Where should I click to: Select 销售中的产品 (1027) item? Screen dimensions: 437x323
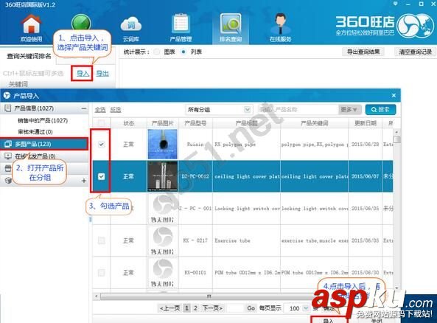click(43, 120)
